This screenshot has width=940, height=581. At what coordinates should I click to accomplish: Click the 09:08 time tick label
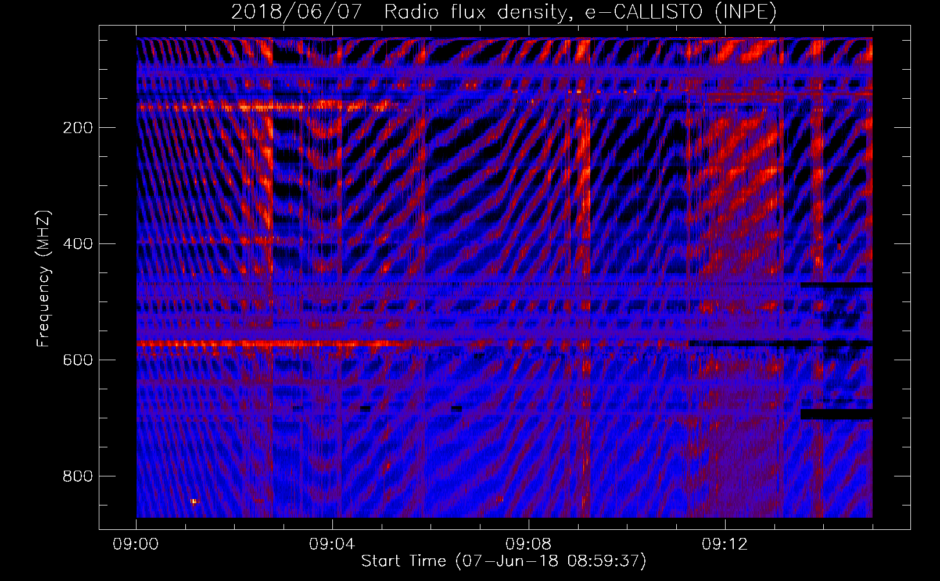[529, 544]
